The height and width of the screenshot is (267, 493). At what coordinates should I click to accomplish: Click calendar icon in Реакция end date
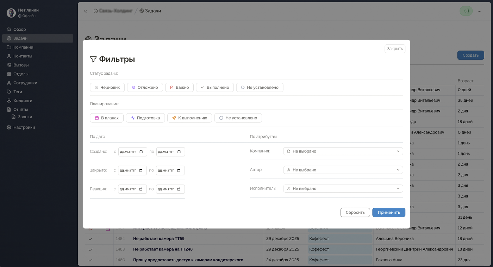(179, 189)
